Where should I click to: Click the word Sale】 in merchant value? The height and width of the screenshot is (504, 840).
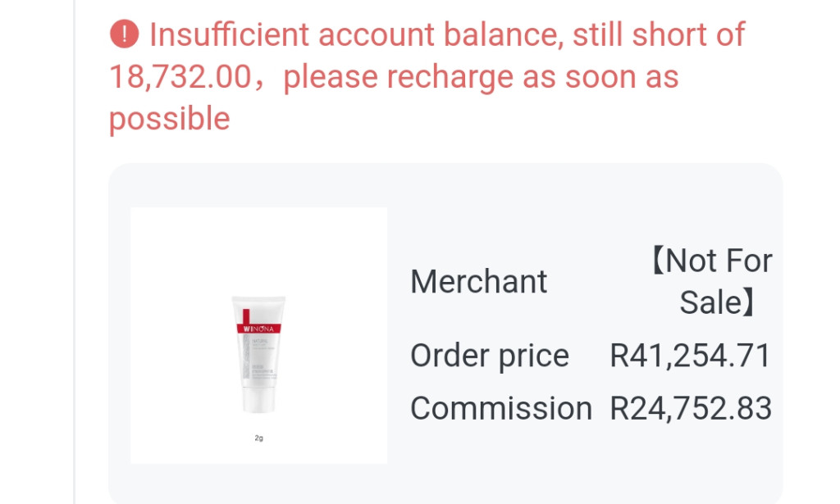[717, 303]
